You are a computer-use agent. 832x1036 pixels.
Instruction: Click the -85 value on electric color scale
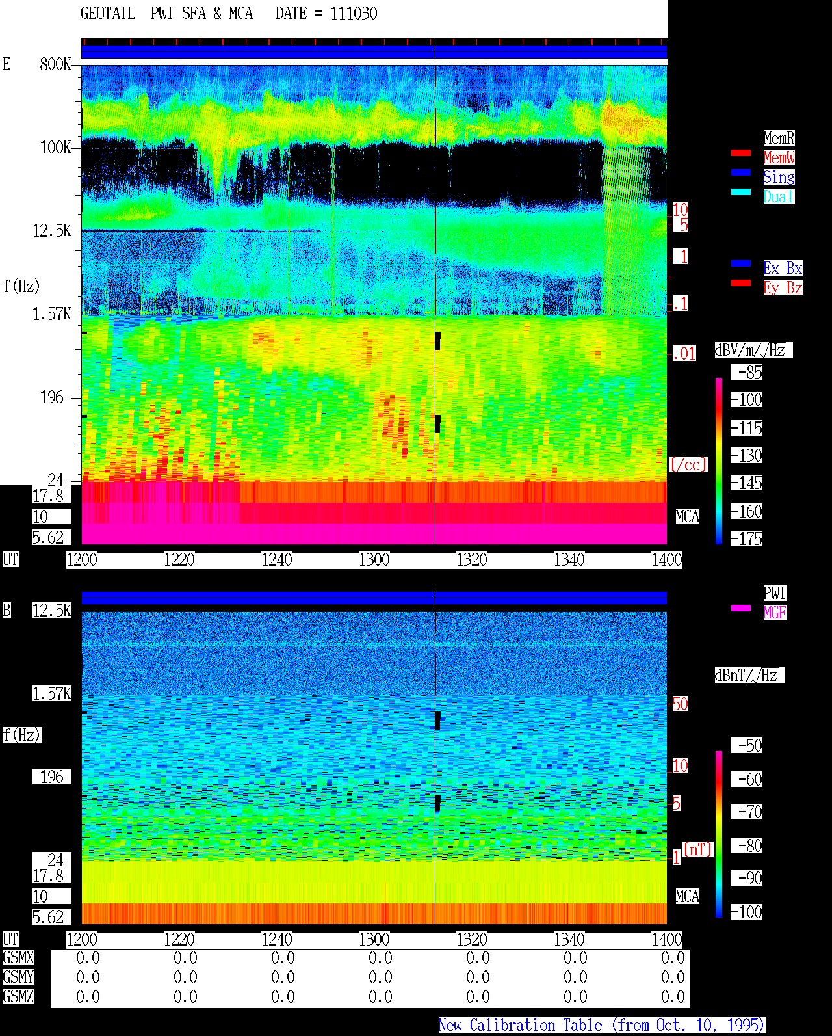coord(747,373)
